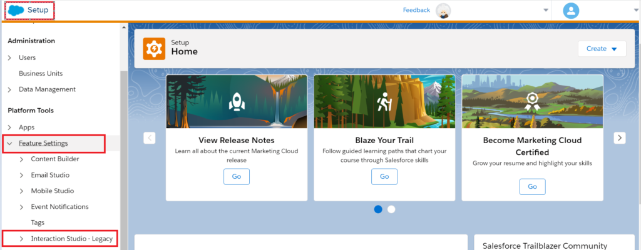
Task: Open the Feature Settings link
Action: coord(43,143)
